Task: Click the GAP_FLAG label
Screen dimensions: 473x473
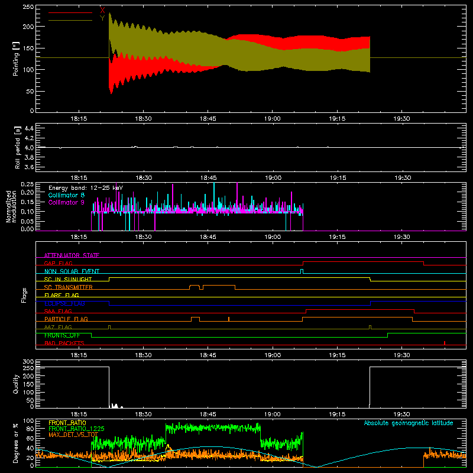Action: coord(59,263)
